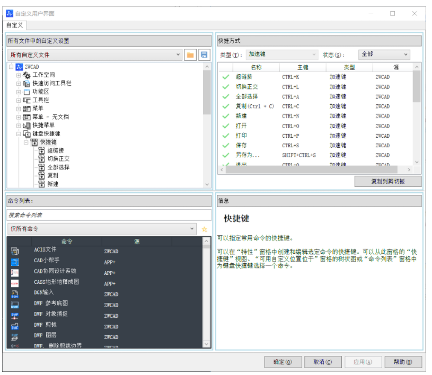The height and width of the screenshot is (375, 432).
Task: Select the DGN输入 command icon
Action: (x=15, y=294)
